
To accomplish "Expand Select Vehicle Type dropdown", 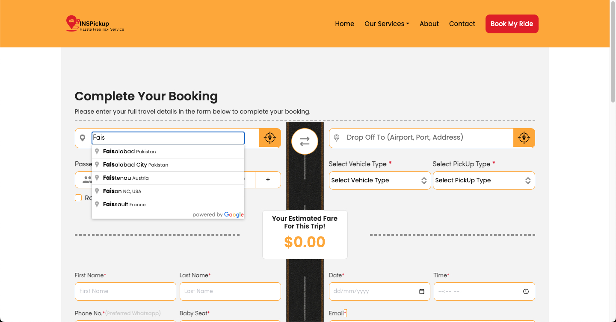I will (x=380, y=180).
